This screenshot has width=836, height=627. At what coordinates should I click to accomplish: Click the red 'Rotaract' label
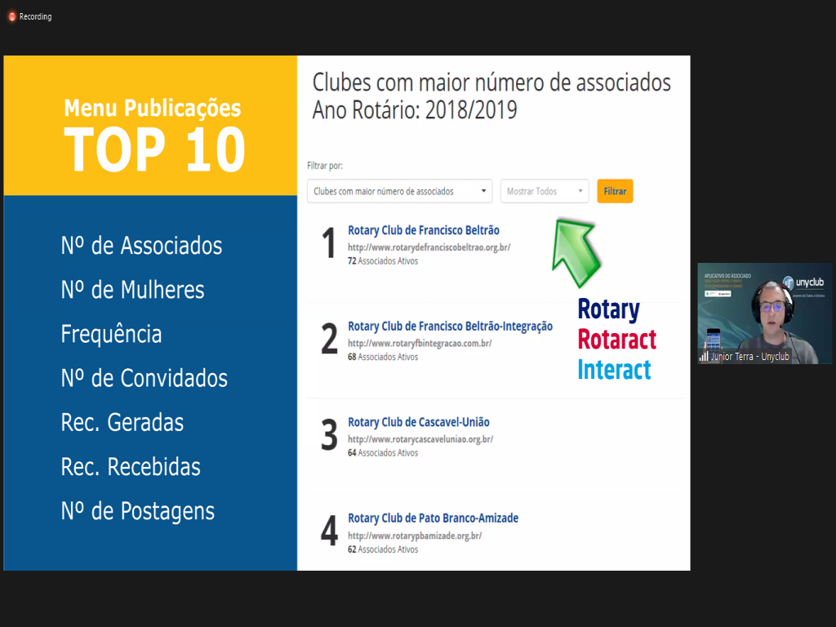pyautogui.click(x=616, y=339)
